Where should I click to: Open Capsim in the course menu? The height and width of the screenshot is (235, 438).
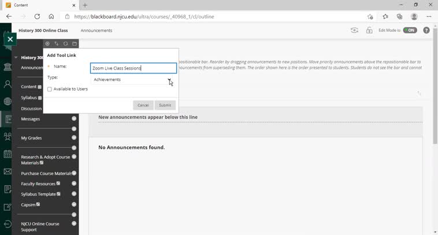28,205
